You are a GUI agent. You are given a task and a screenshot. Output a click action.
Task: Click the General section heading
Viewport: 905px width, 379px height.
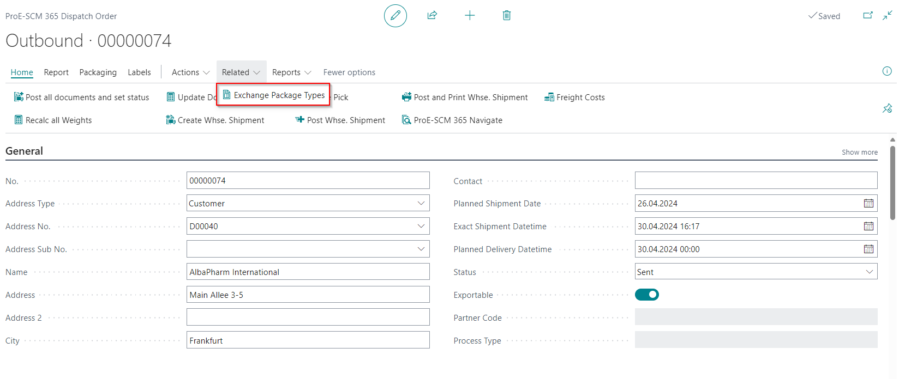point(24,151)
